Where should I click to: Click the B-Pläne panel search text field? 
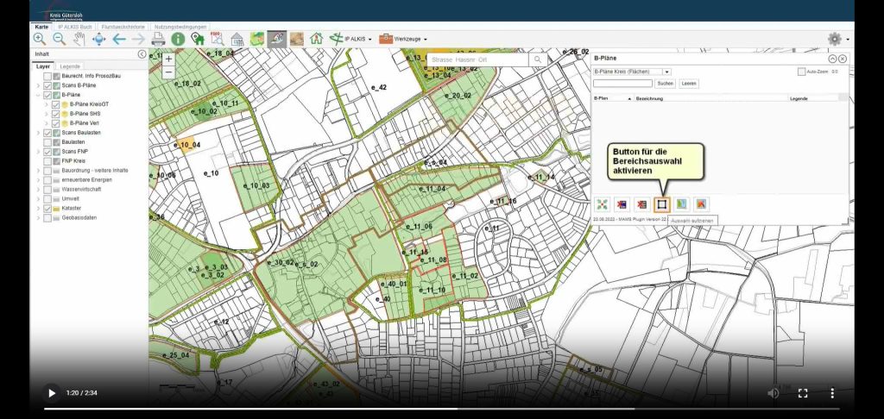point(622,84)
